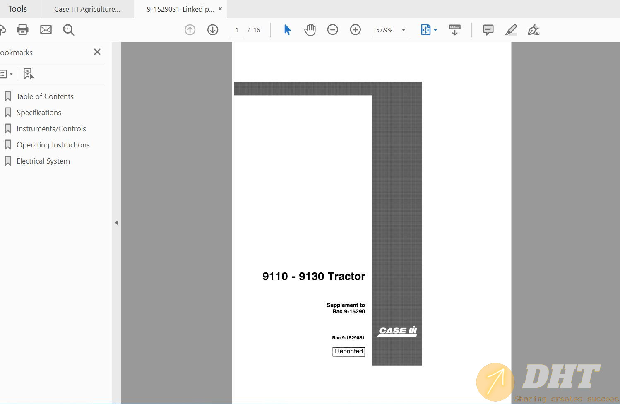Open the sign document pen tool
620x404 pixels.
pos(533,30)
